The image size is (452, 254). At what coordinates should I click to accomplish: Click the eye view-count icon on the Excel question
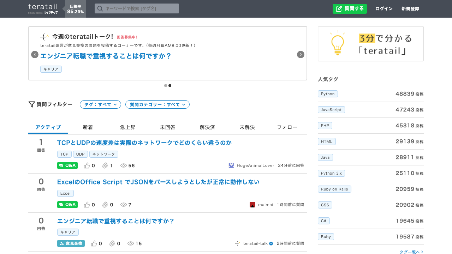123,205
